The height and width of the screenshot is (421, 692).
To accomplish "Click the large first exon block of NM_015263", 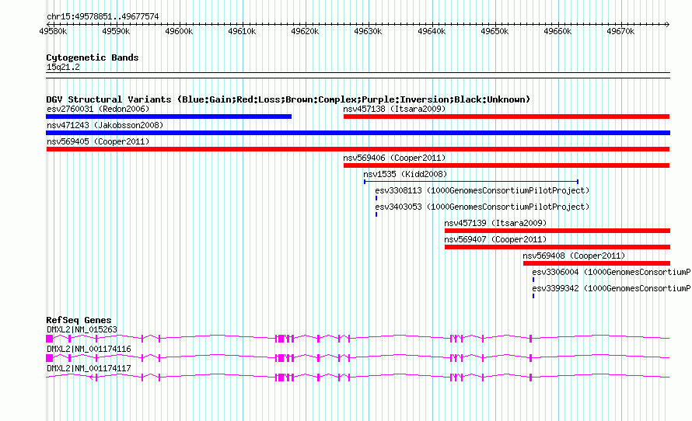I will coord(50,339).
